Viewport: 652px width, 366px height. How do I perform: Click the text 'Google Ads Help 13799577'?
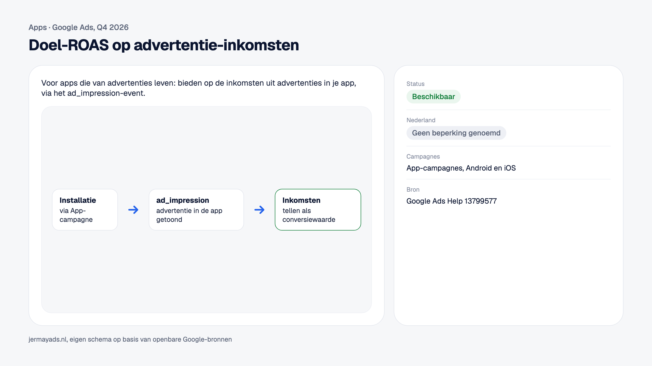[x=451, y=201]
